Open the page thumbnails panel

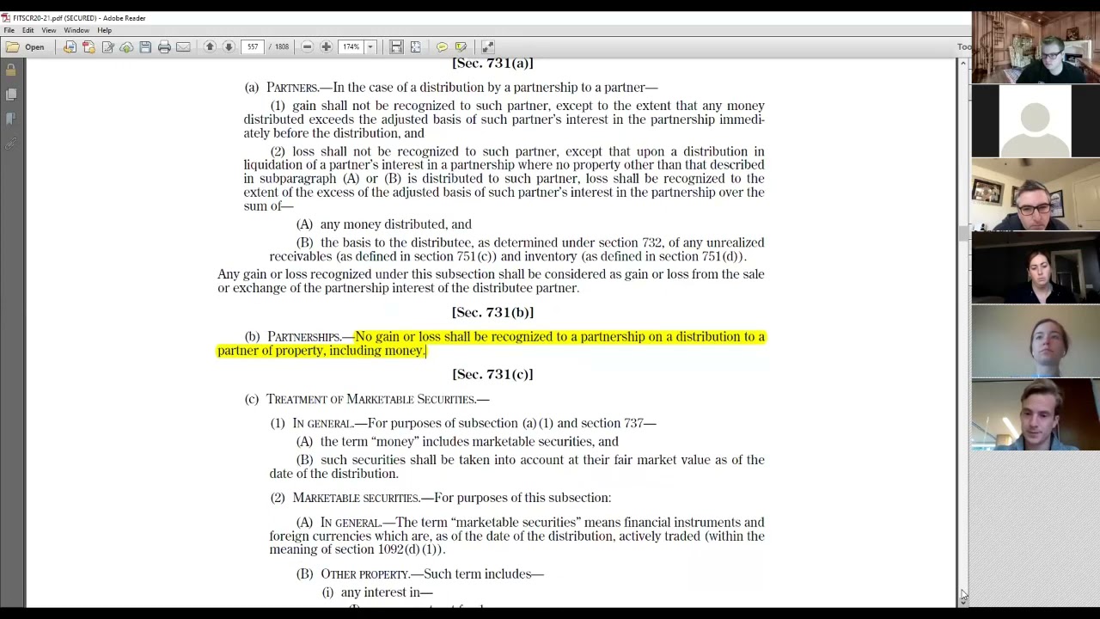(11, 94)
